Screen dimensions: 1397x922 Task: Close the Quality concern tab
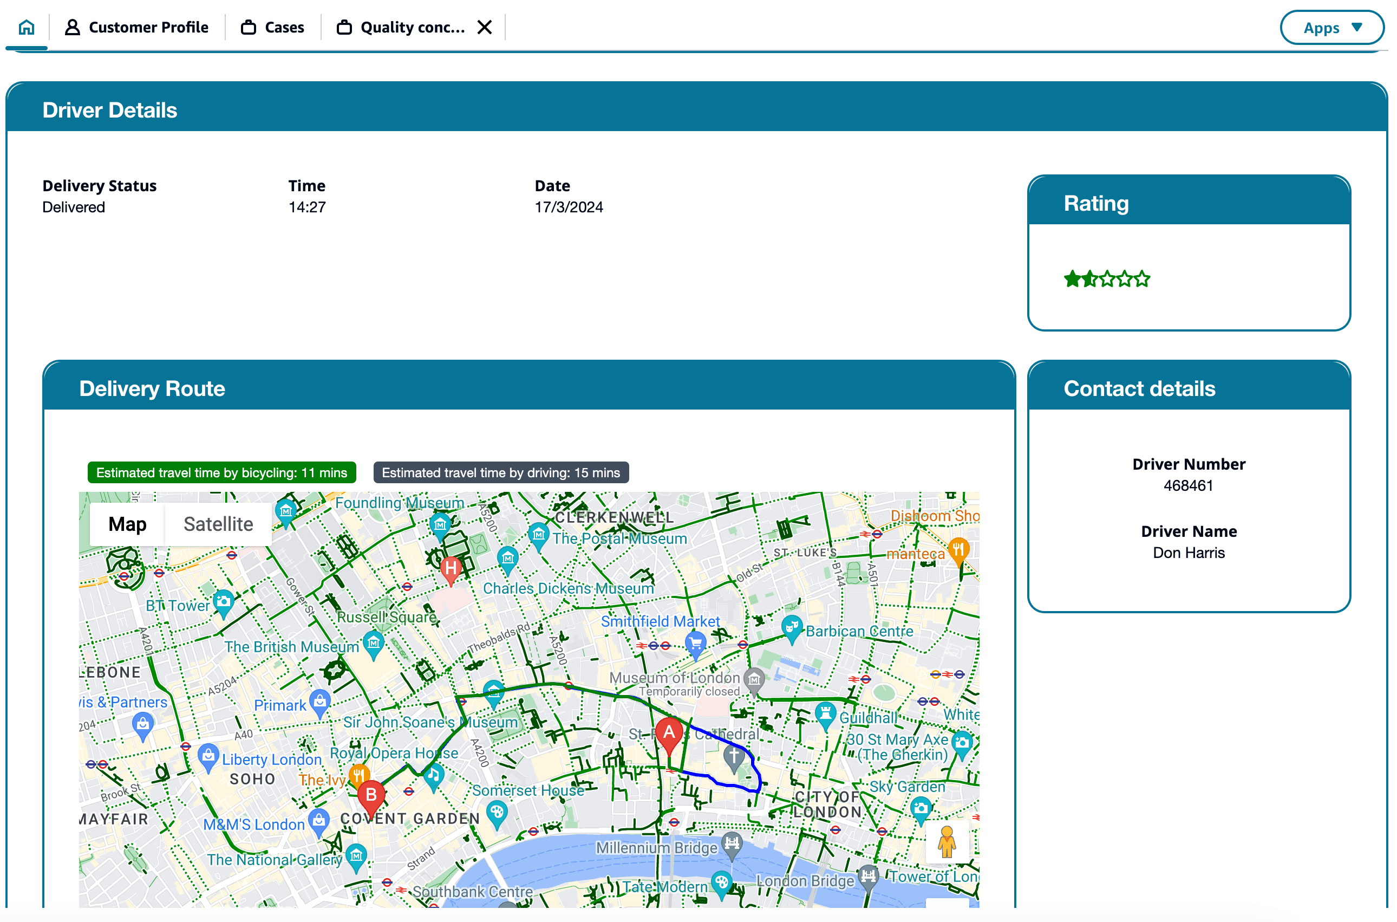485,27
